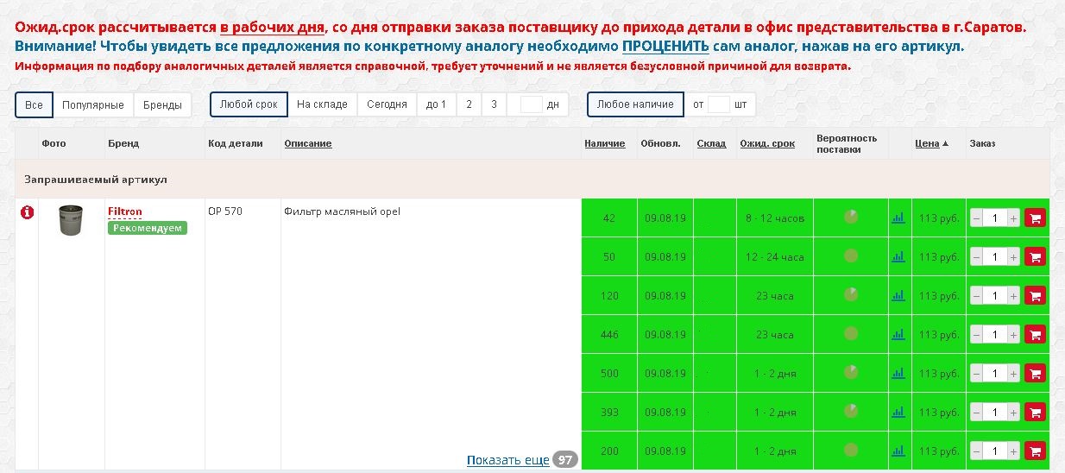Decrease quantity for the 446-stock row
Image resolution: width=1065 pixels, height=473 pixels.
pyautogui.click(x=976, y=335)
